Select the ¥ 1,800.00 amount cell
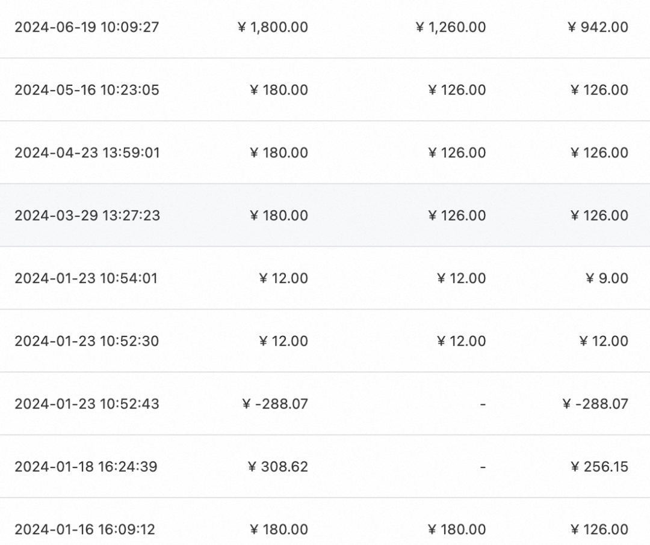The height and width of the screenshot is (545, 650). coord(273,27)
